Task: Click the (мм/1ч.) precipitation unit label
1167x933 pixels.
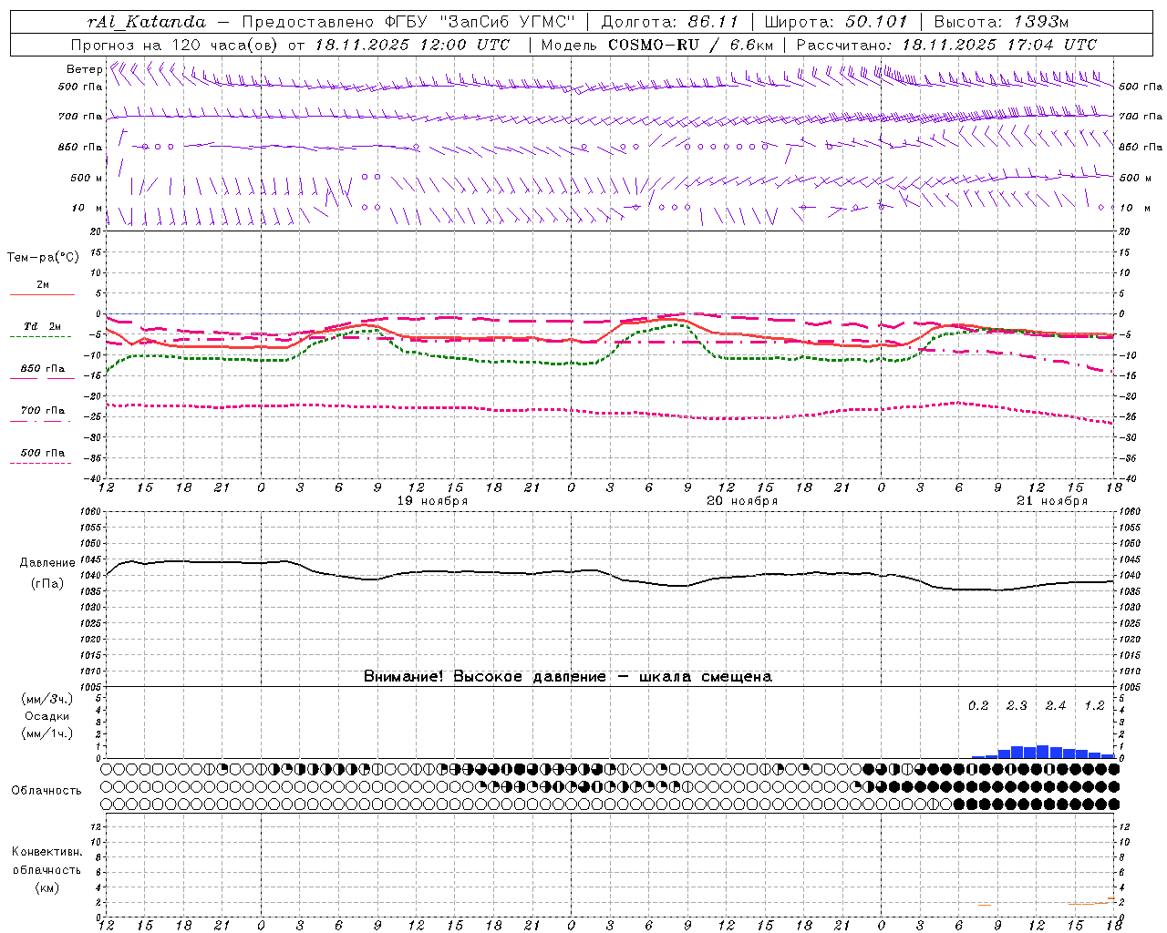Action: tap(47, 733)
